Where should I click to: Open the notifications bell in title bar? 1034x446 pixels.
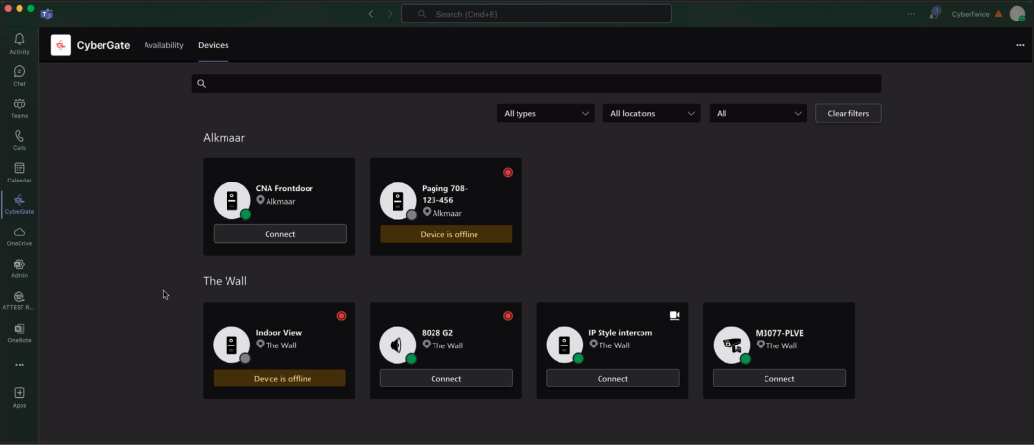[933, 13]
